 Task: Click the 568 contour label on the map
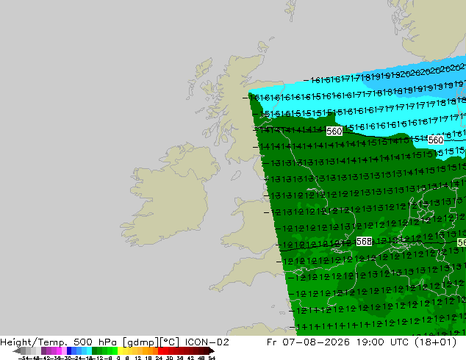[364, 242]
